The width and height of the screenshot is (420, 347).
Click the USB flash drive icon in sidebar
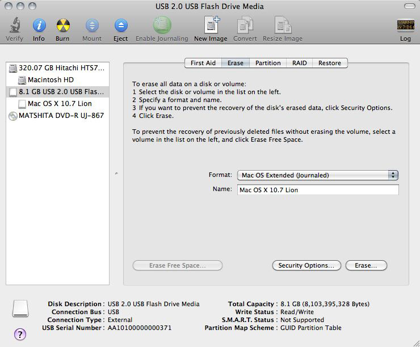point(13,92)
